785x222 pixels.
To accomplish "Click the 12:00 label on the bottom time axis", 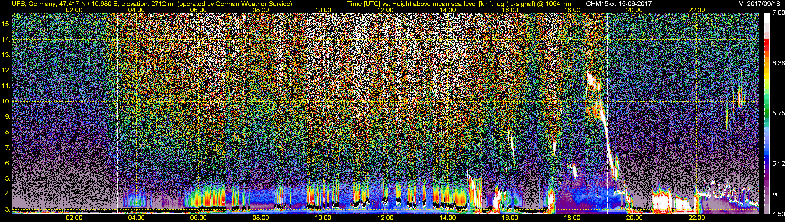I will [385, 218].
